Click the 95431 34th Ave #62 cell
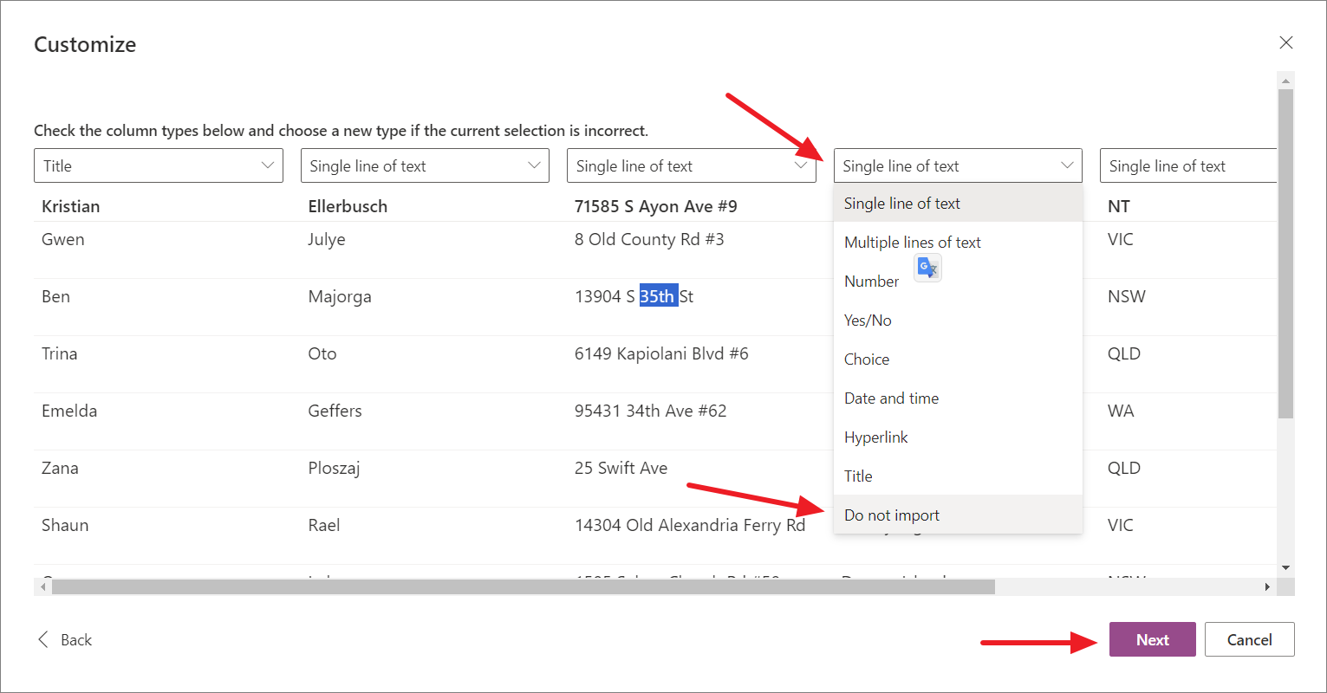 pyautogui.click(x=651, y=411)
